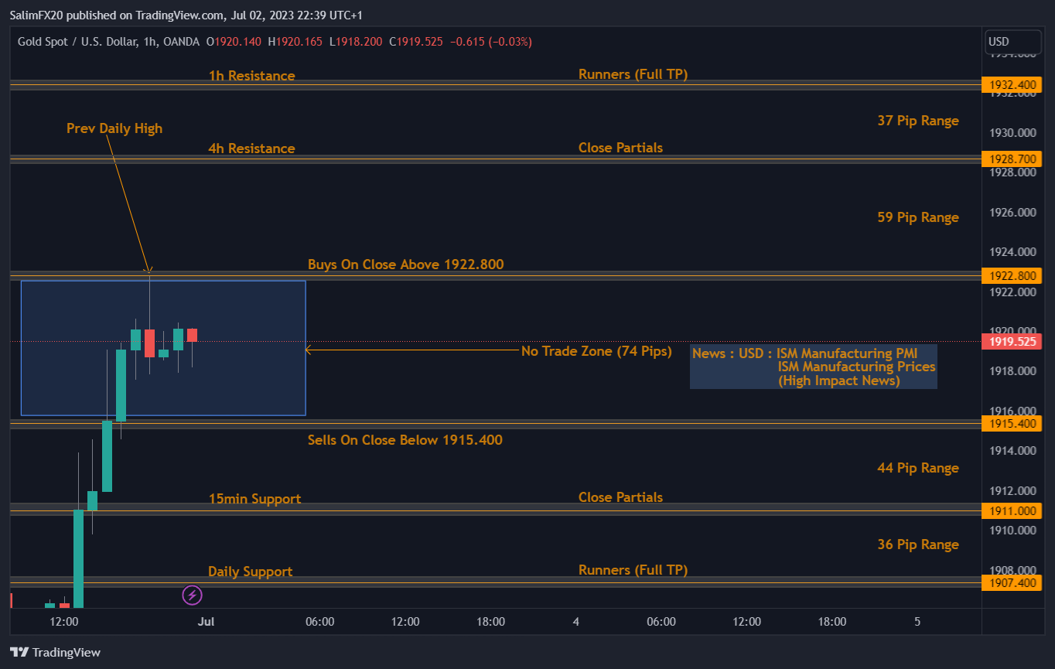Screen dimensions: 1055x669
Task: Toggle the USD currency button on price scale
Action: pos(1012,41)
